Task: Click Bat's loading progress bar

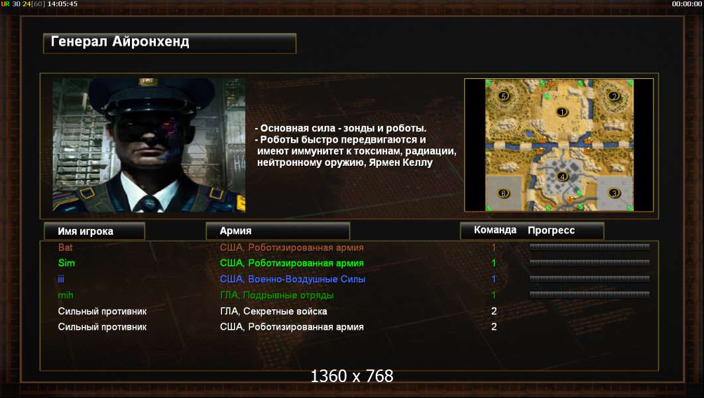Action: (x=589, y=247)
